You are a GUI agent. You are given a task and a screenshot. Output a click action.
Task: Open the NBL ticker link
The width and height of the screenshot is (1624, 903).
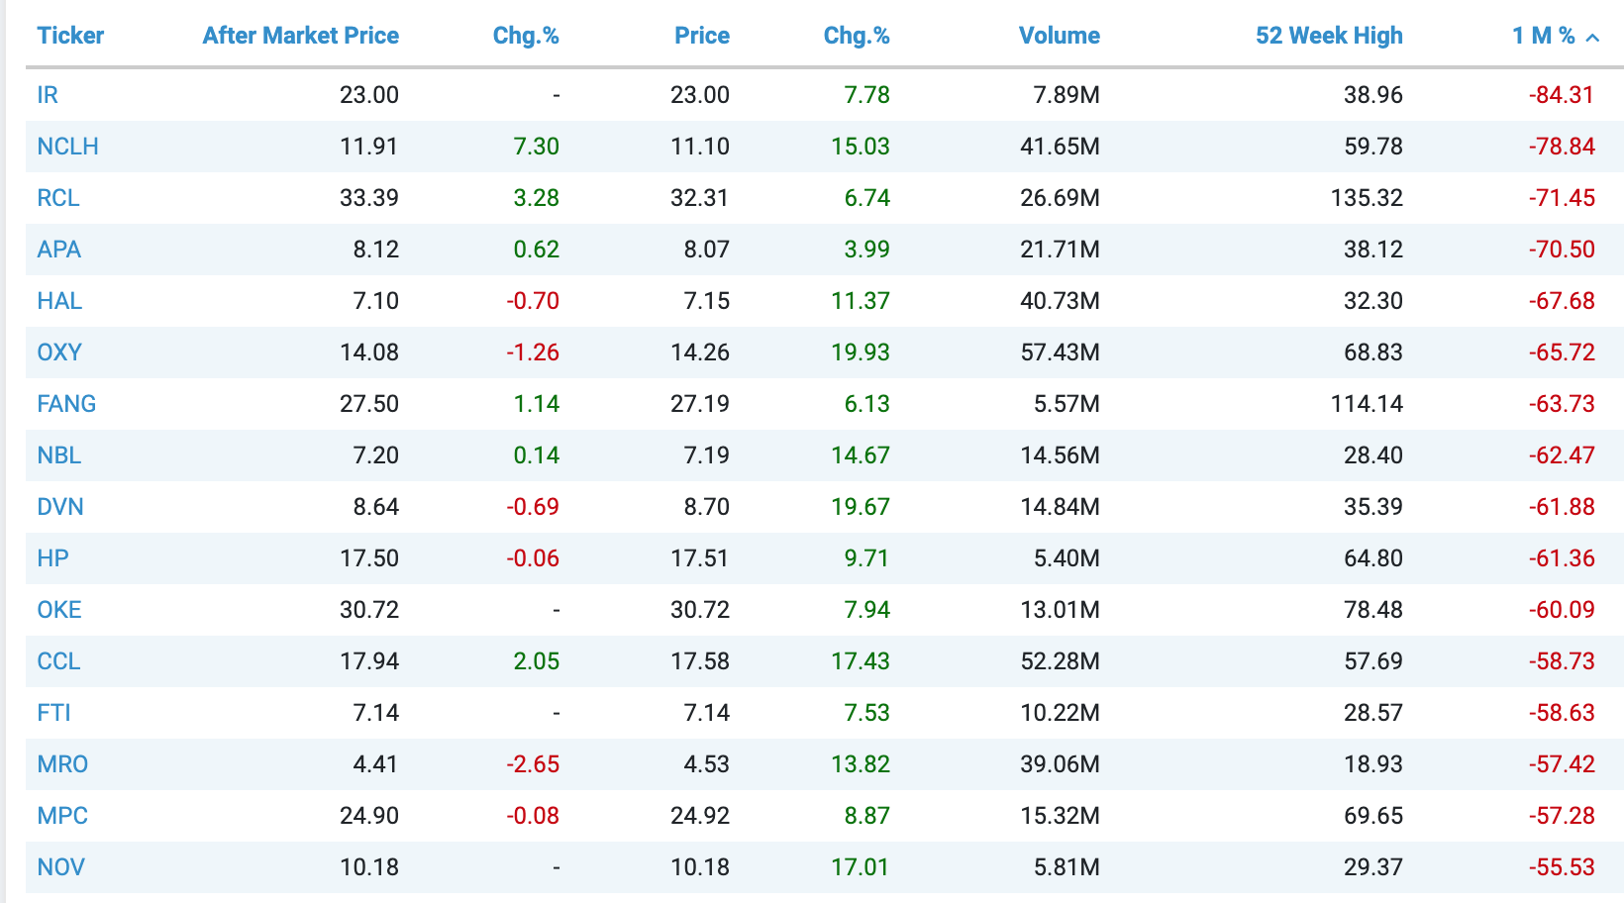click(x=58, y=455)
